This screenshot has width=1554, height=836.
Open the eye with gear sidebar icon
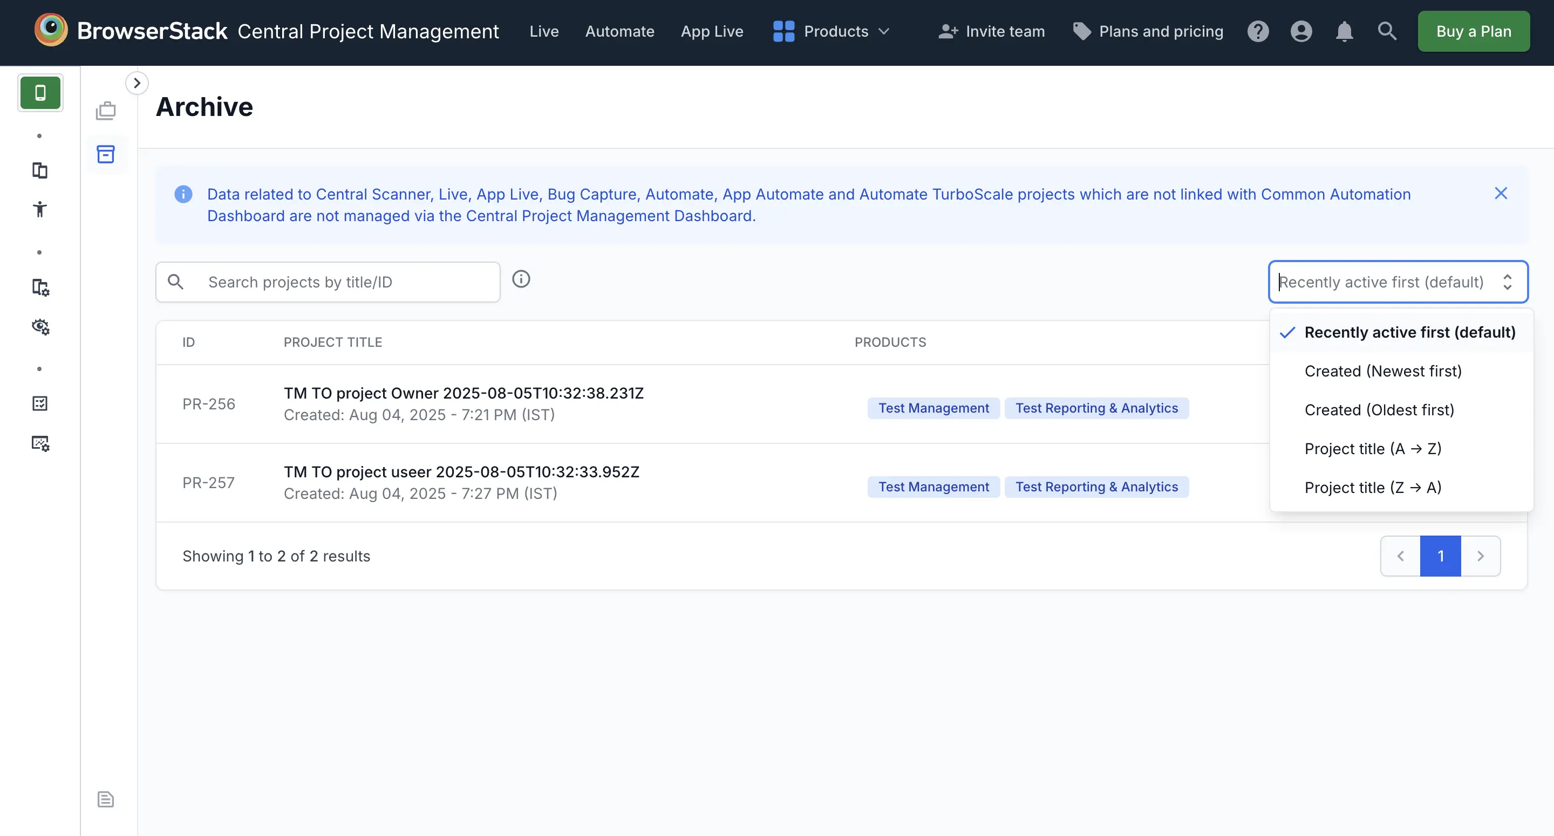pyautogui.click(x=40, y=326)
